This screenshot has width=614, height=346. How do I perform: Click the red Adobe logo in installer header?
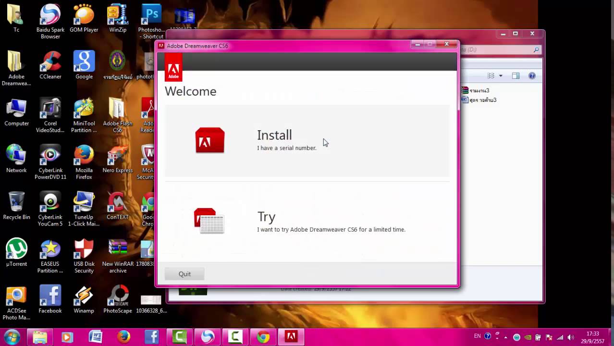(173, 67)
